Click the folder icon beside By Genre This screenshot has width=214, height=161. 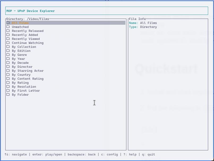[x=8, y=55]
